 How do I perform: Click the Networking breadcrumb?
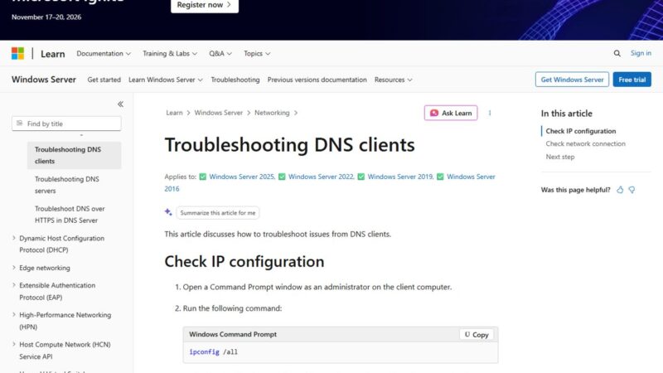(x=272, y=113)
